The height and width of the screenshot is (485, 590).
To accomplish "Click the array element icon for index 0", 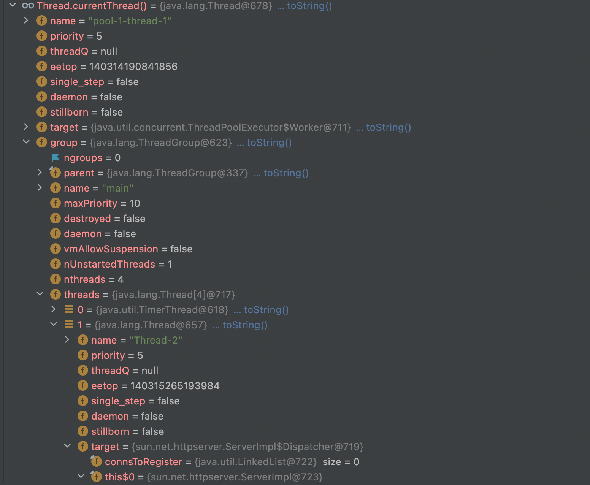I will tap(69, 309).
